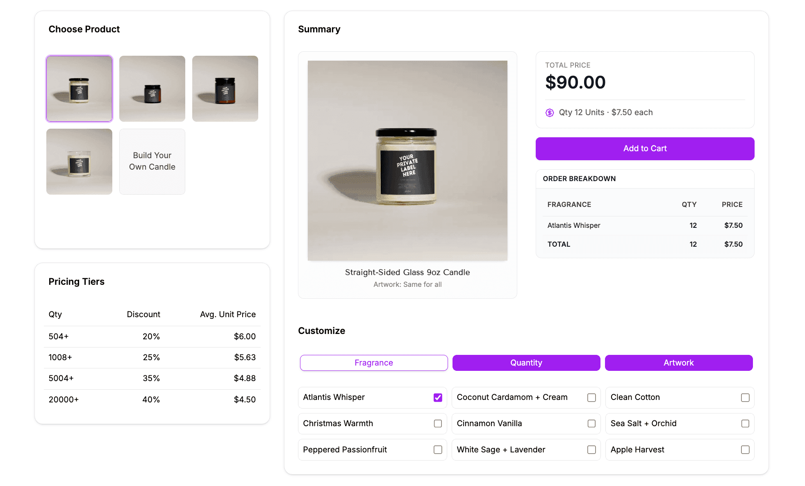Enable the Coconut Cardamom + Cream checkbox
This screenshot has width=805, height=486.
click(x=591, y=397)
